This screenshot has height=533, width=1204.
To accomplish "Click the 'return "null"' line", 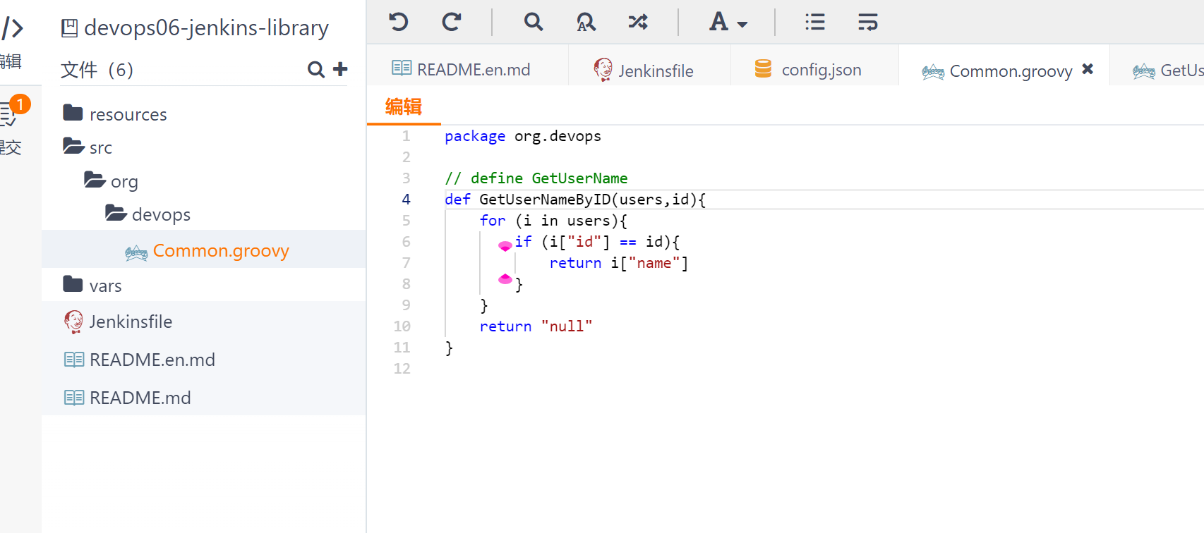I will [536, 326].
